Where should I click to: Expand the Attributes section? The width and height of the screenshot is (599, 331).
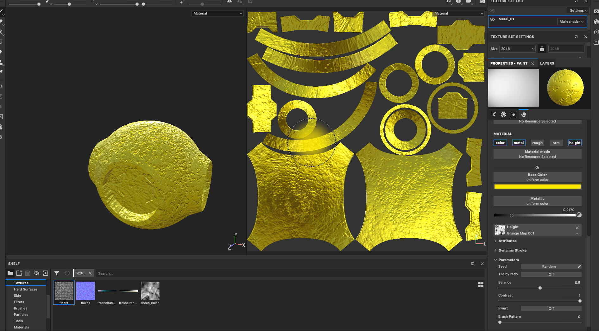[x=507, y=241]
